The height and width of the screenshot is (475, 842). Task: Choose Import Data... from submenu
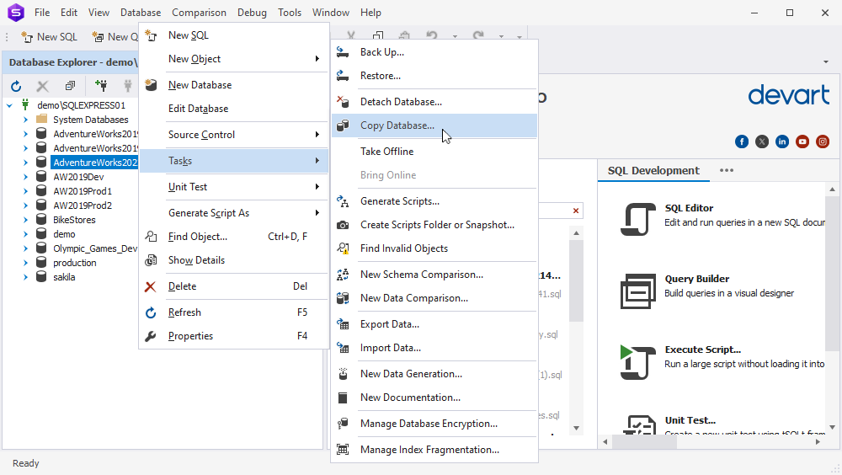click(x=434, y=348)
